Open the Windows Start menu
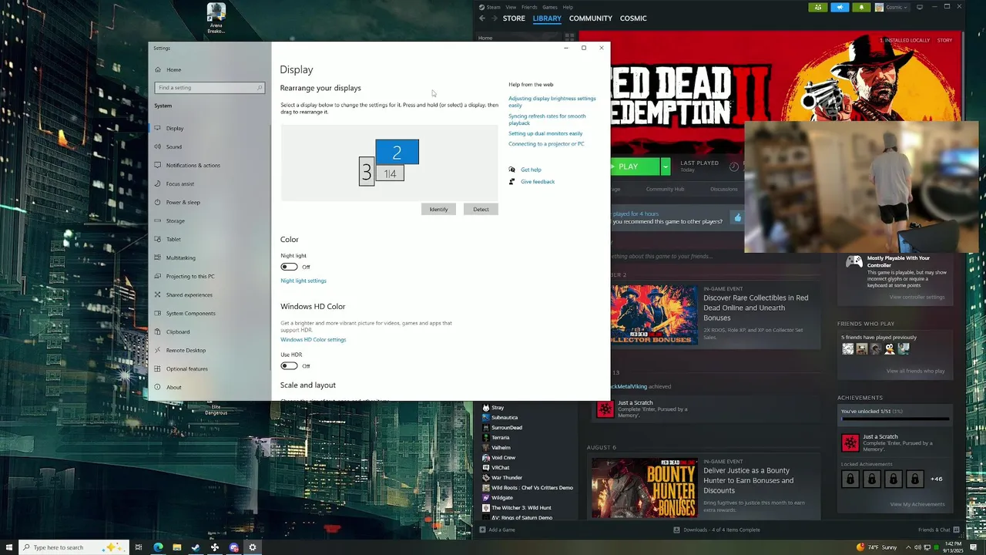 [8, 547]
